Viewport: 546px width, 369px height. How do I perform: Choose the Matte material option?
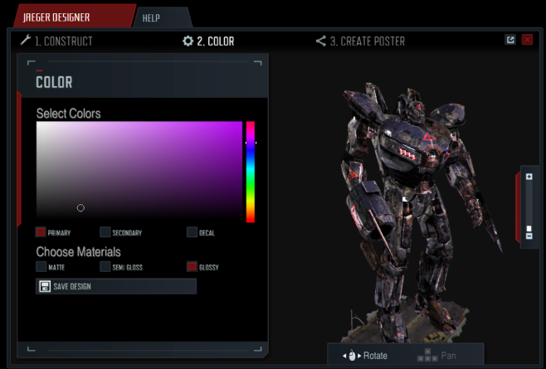point(41,267)
